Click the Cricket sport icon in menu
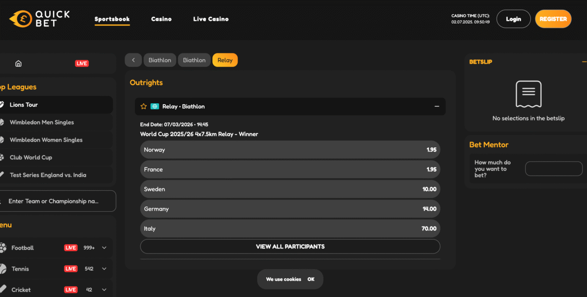The width and height of the screenshot is (587, 297). tap(3, 290)
